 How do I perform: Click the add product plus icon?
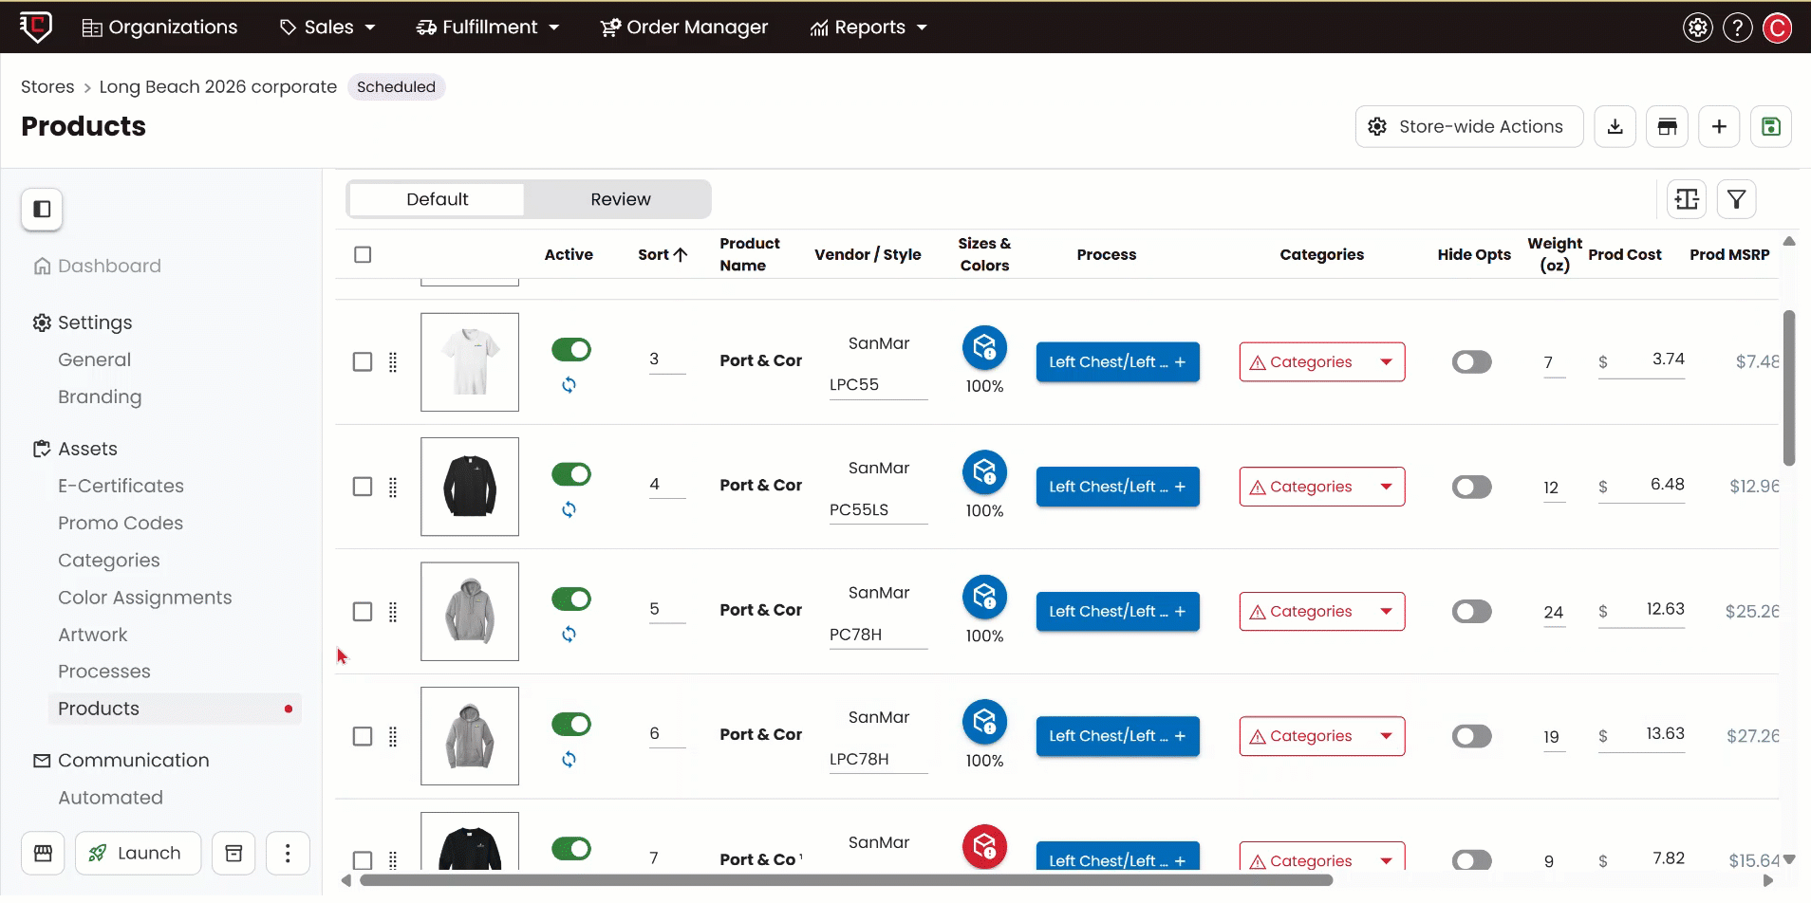pos(1719,126)
